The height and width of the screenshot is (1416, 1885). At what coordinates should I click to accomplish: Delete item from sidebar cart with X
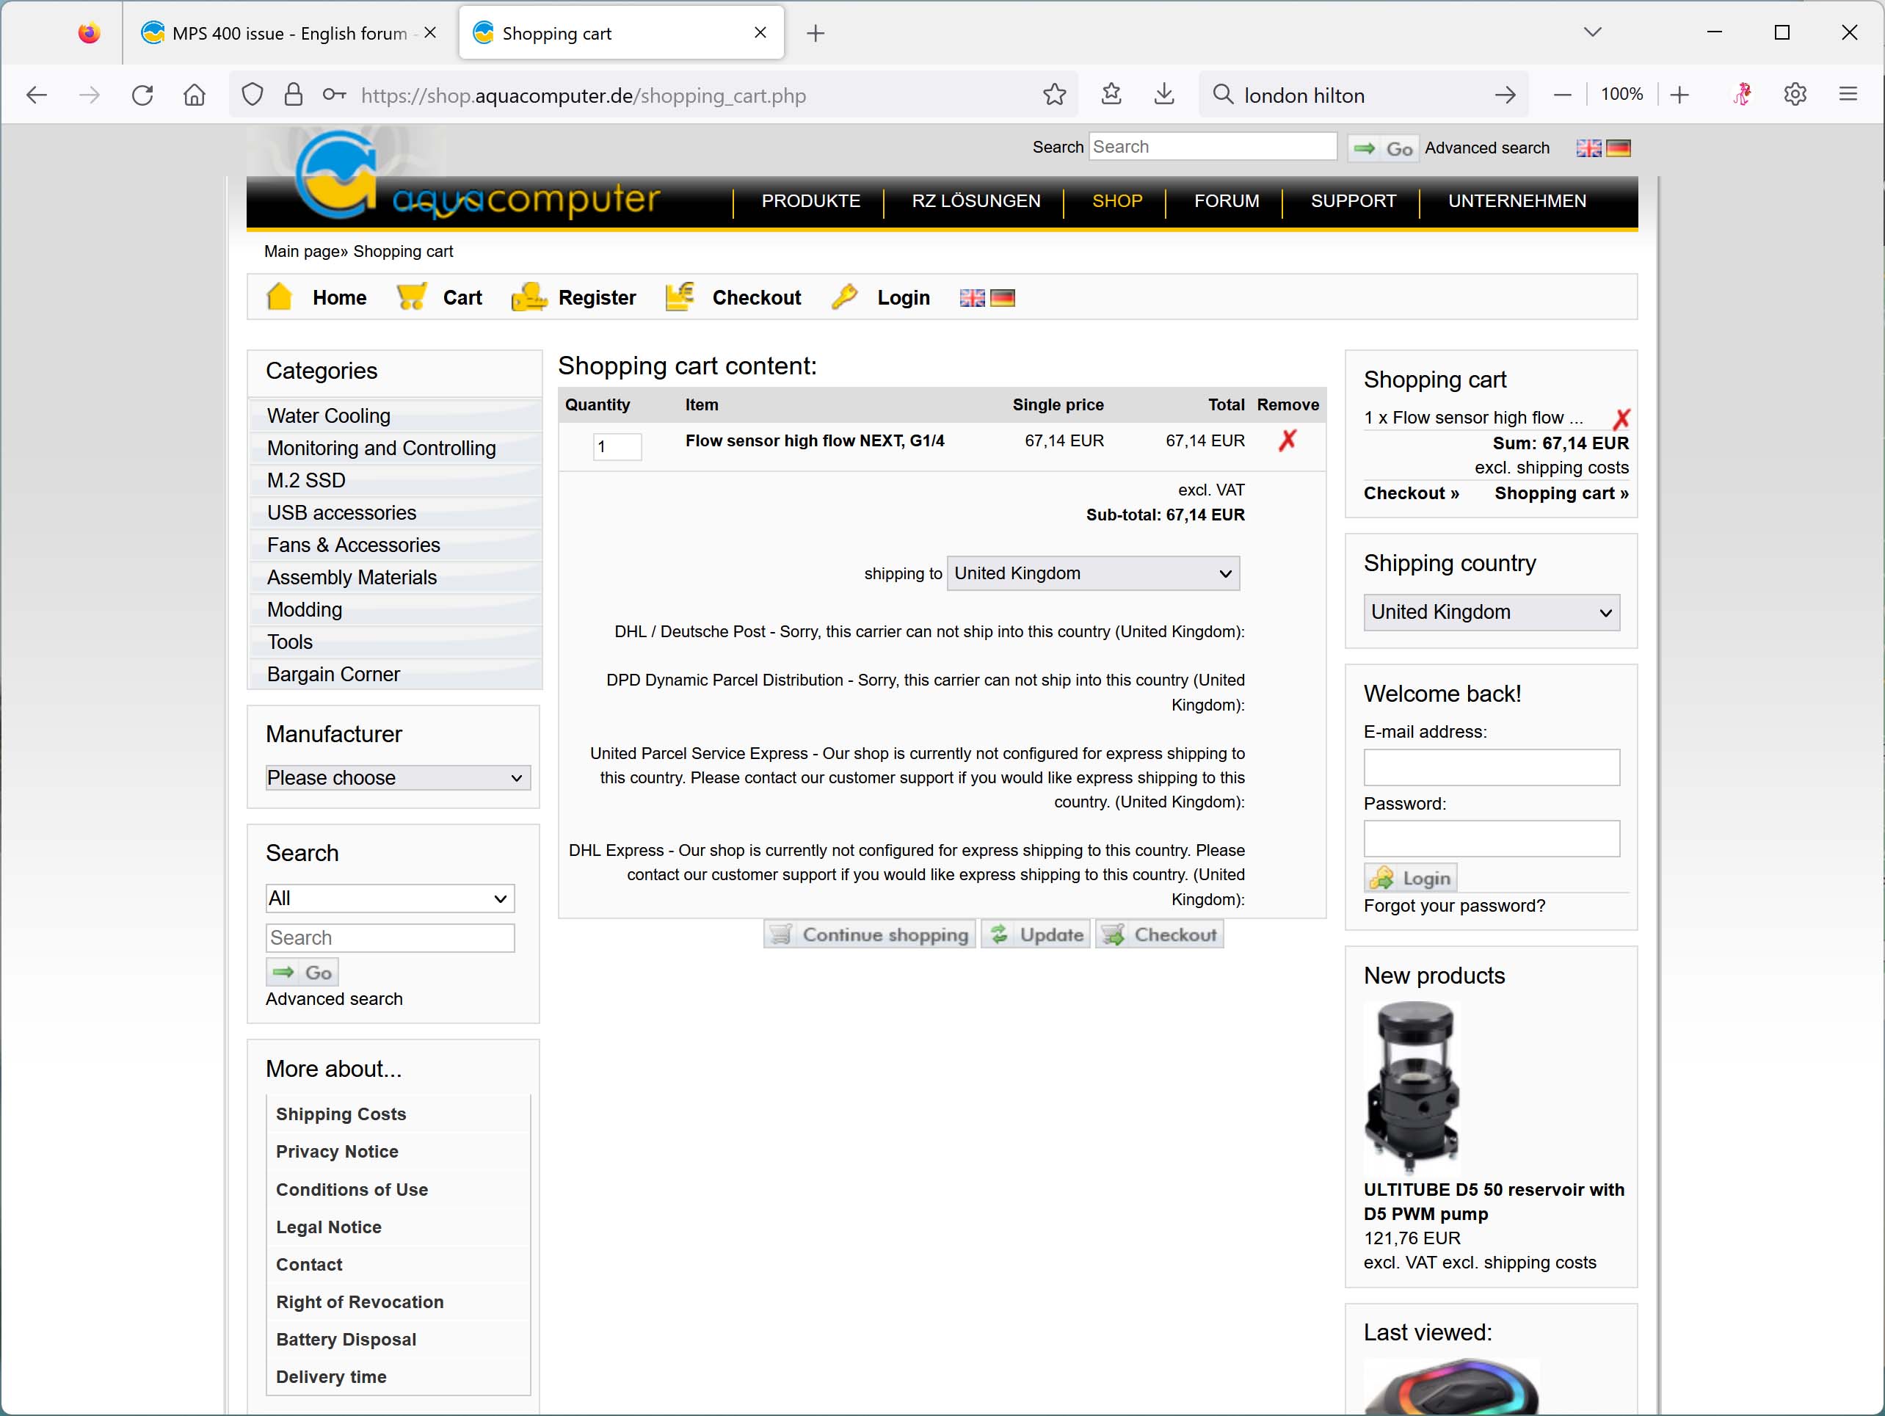tap(1621, 418)
